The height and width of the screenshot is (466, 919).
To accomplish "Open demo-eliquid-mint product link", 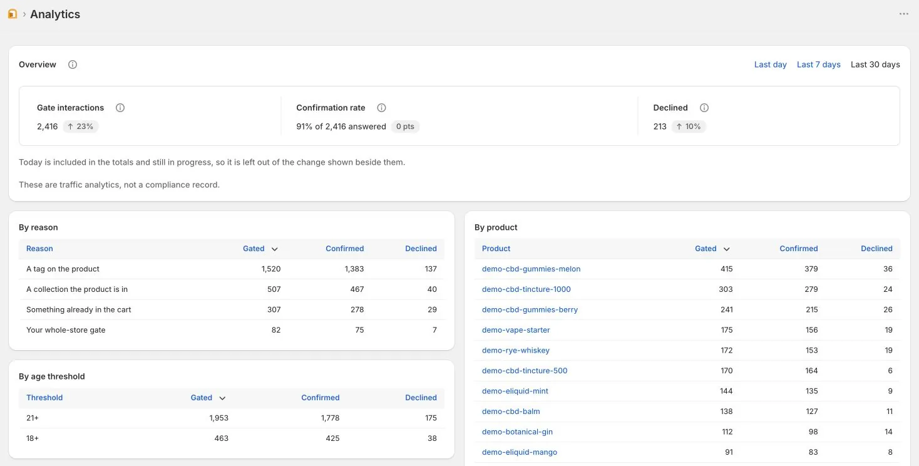I will (x=515, y=391).
